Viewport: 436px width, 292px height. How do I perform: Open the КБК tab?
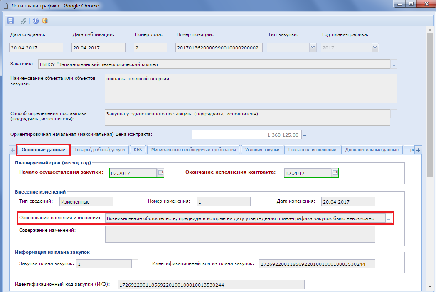pos(137,150)
